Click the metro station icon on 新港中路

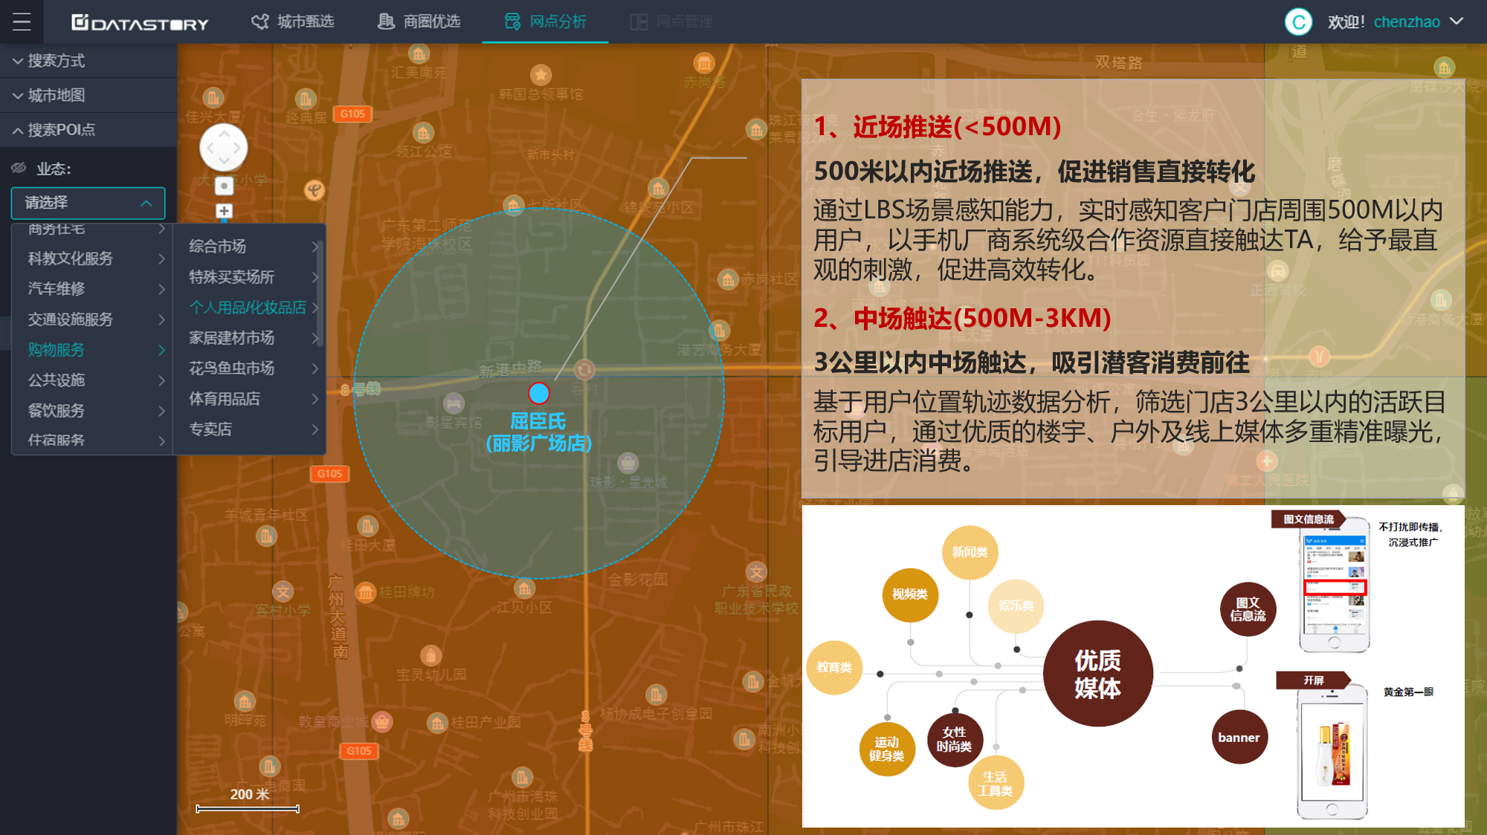coord(584,369)
